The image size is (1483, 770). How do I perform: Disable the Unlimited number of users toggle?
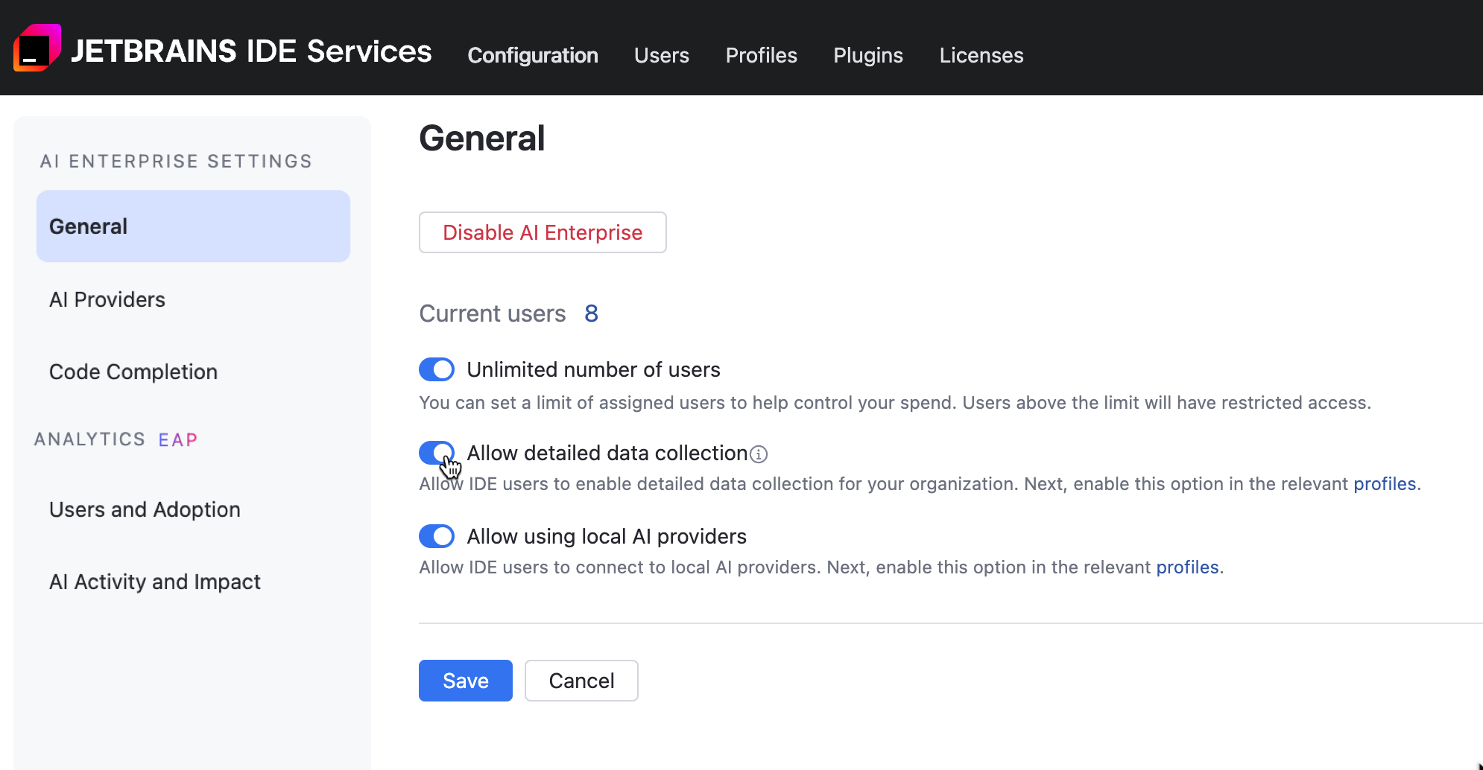pyautogui.click(x=437, y=369)
